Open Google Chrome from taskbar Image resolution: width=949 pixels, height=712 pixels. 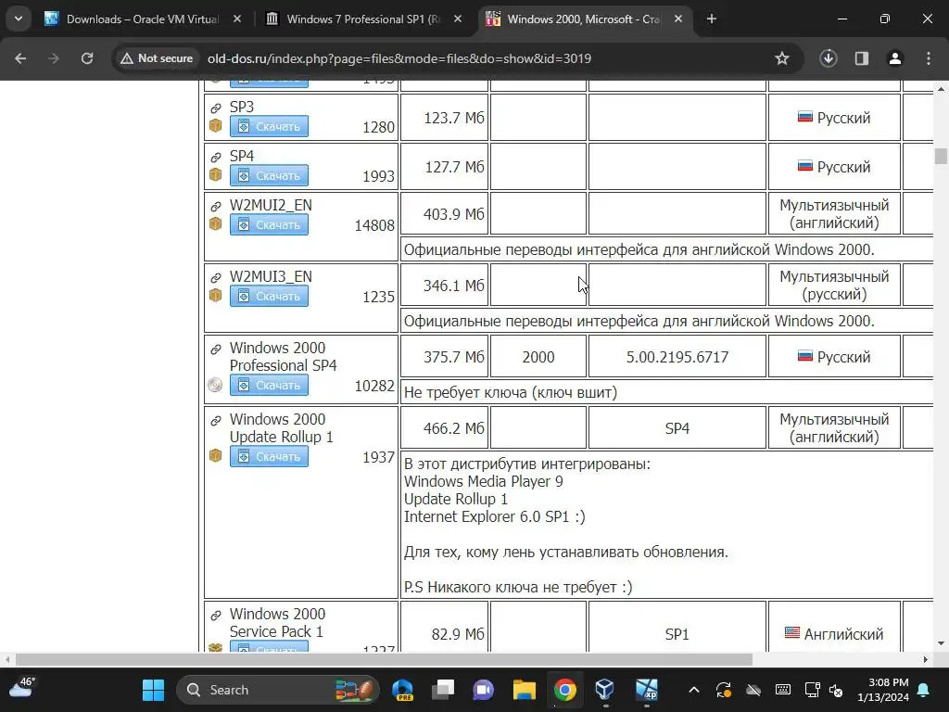point(564,690)
